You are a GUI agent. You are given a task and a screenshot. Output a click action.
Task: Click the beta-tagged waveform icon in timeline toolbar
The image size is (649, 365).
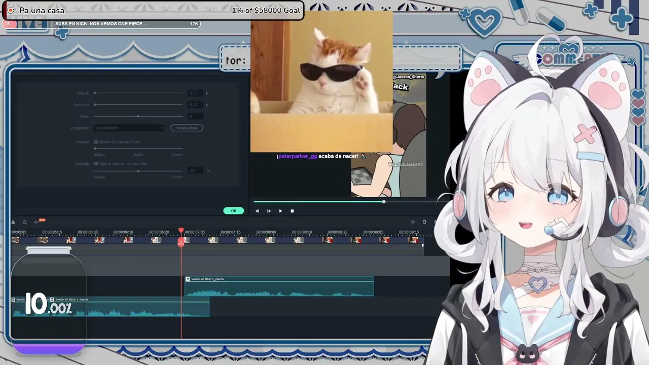(x=36, y=222)
